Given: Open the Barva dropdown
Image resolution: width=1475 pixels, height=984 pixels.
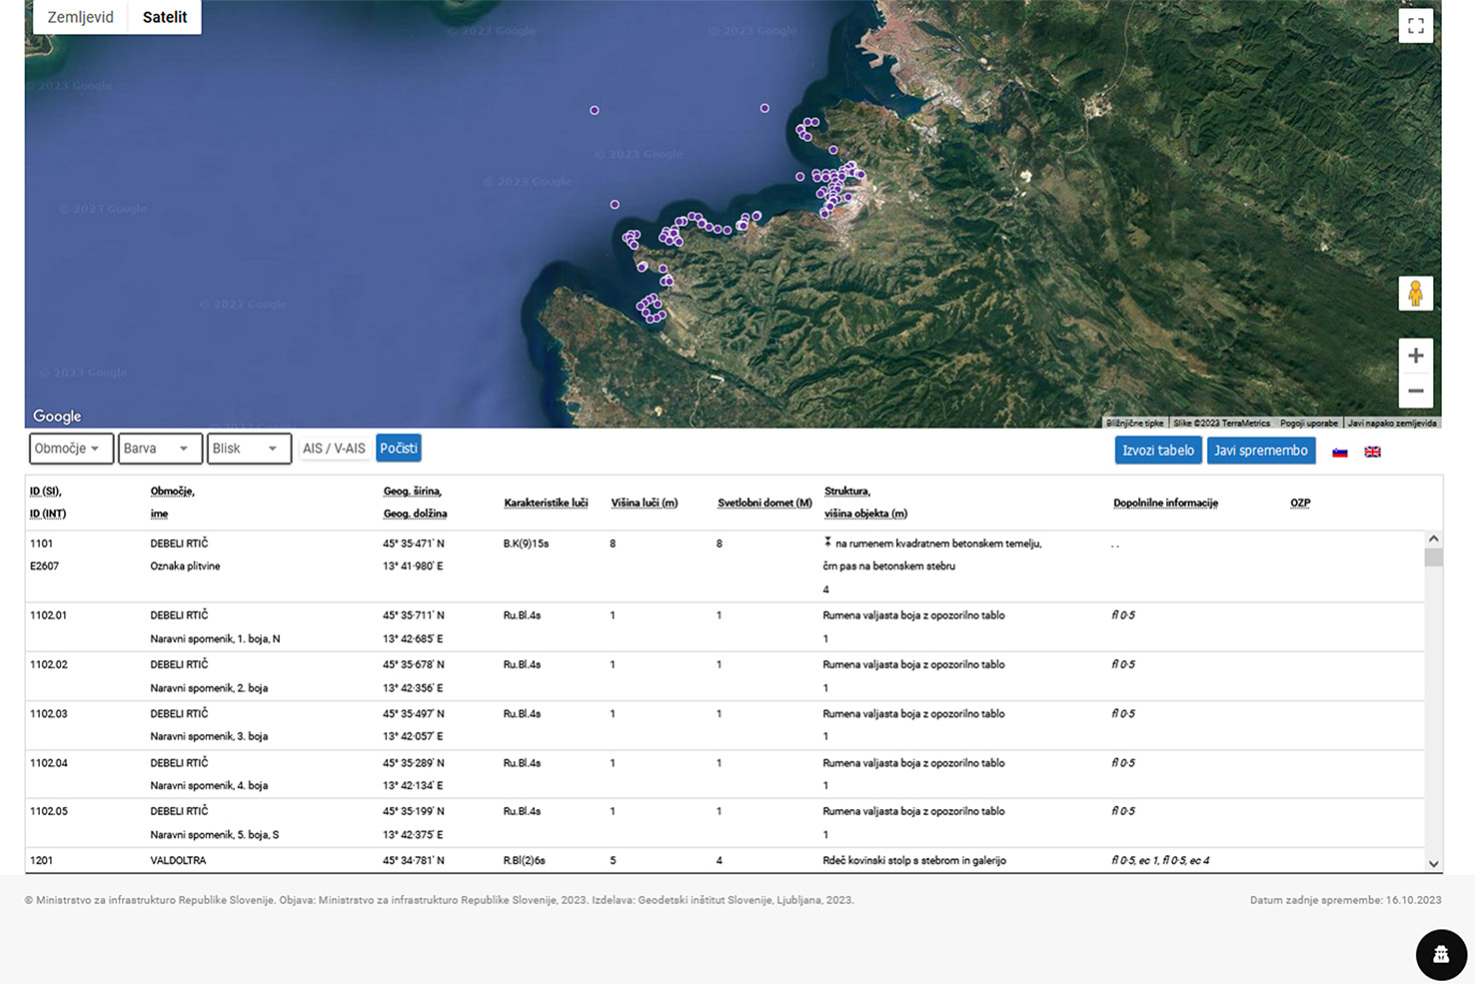Looking at the screenshot, I should pyautogui.click(x=159, y=449).
